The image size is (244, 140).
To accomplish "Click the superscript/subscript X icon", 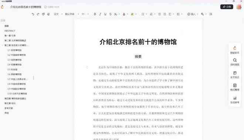I will (x=115, y=14).
